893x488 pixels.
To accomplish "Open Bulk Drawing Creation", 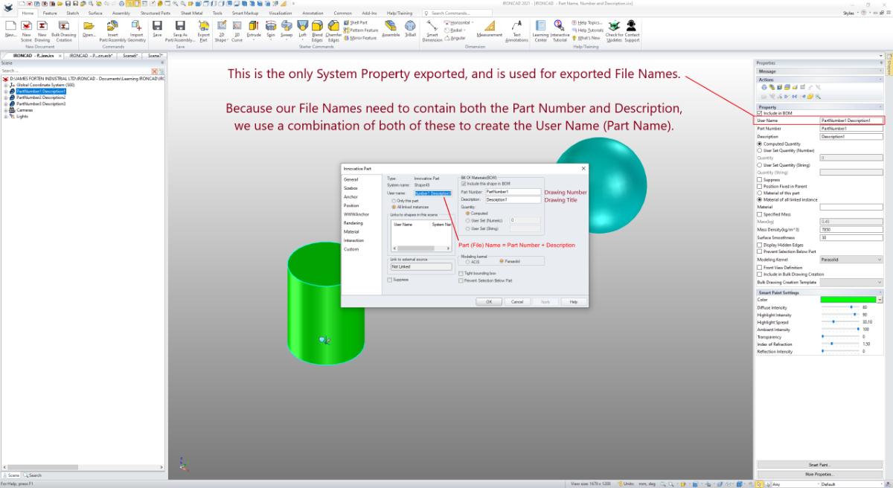I will pos(63,25).
